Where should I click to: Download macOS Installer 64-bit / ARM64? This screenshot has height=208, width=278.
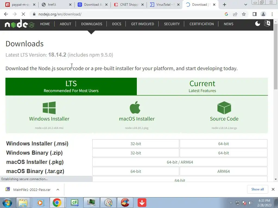click(x=180, y=162)
